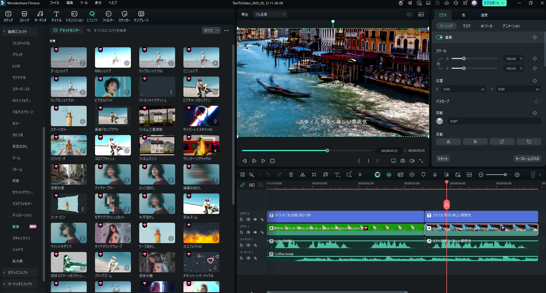This screenshot has width=546, height=293.
Task: Click the fullscreen expand icon in preview
Action: [x=421, y=161]
